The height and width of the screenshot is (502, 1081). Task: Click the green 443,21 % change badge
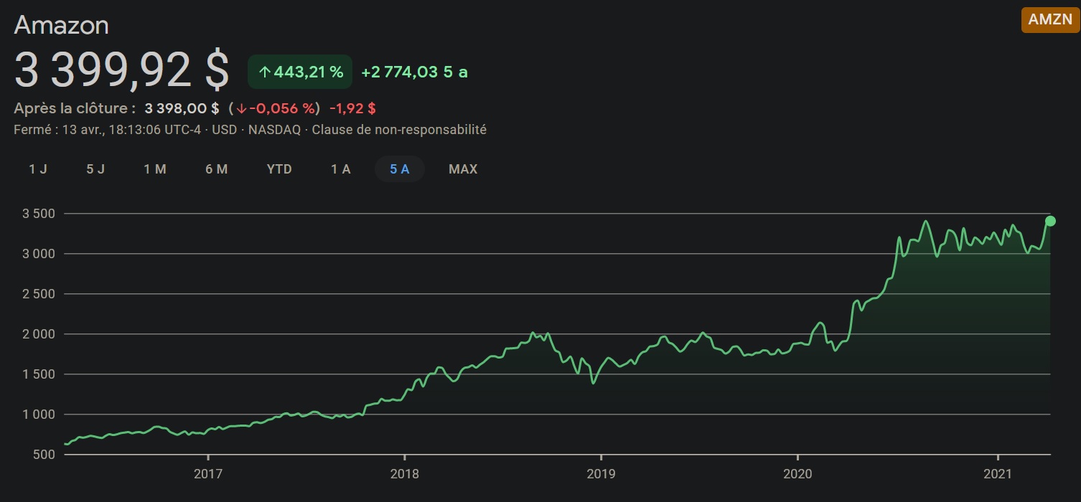300,72
